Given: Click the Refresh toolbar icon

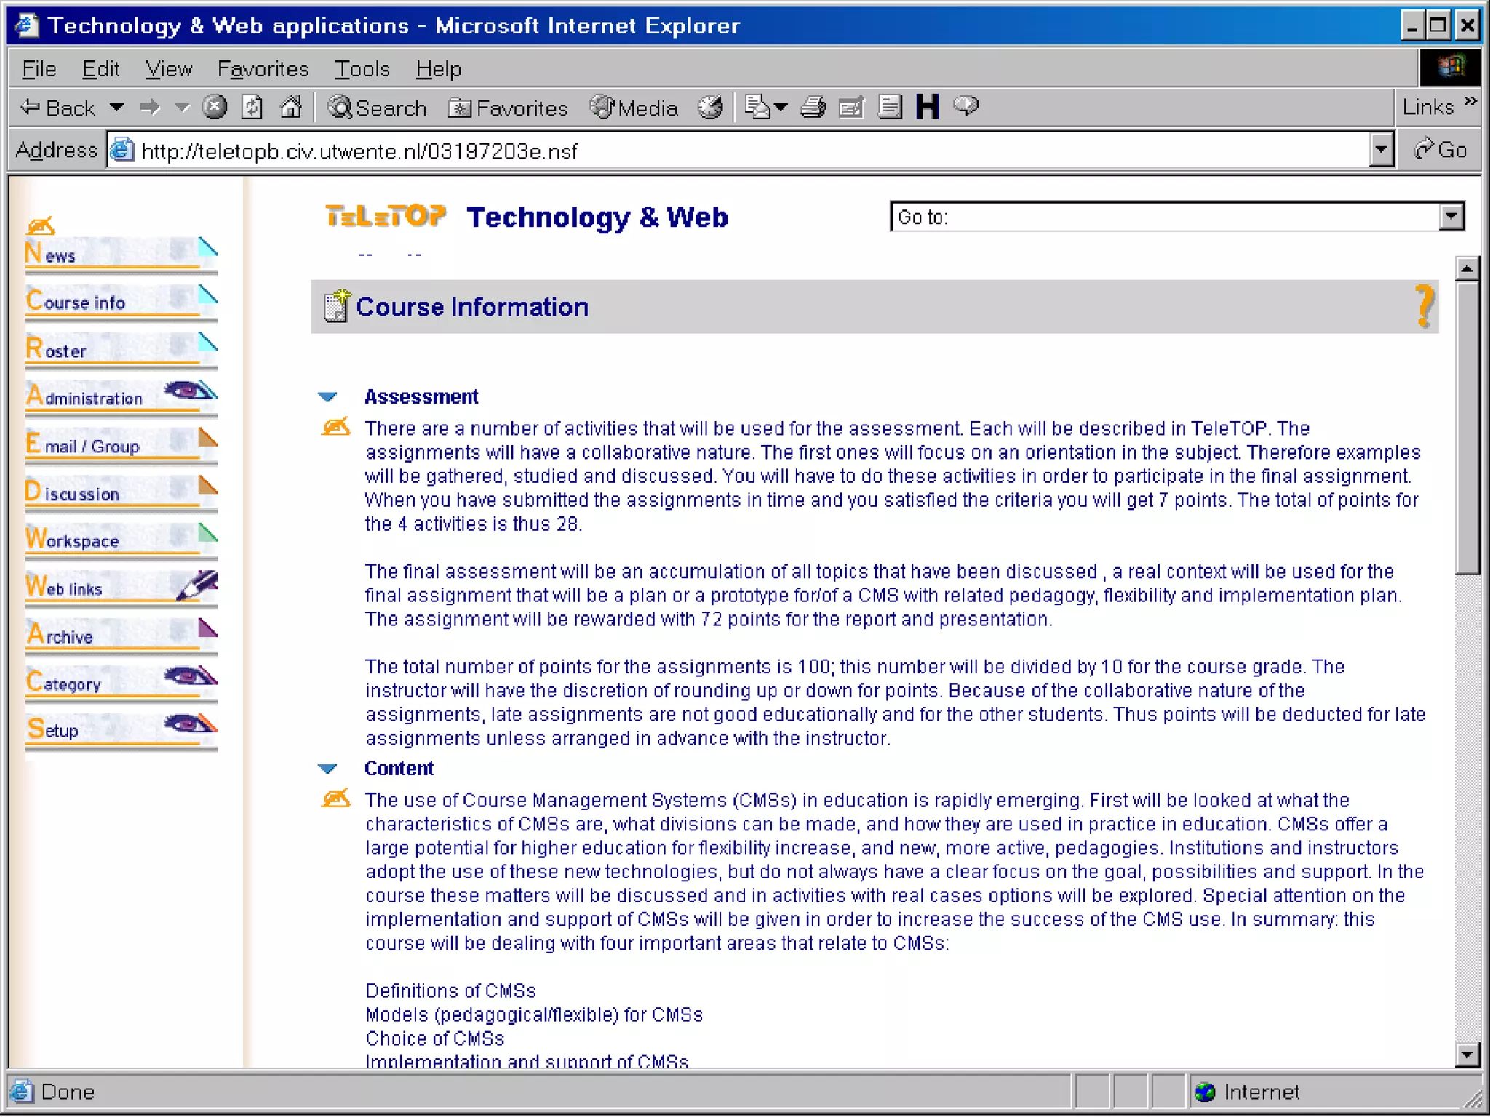Looking at the screenshot, I should coord(252,108).
